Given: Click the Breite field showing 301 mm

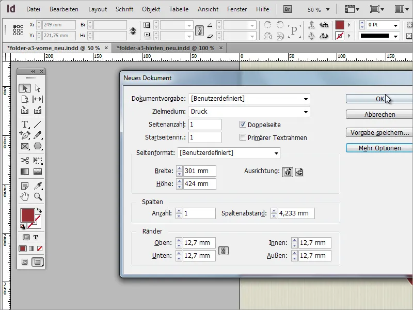Looking at the screenshot, I should pos(199,171).
